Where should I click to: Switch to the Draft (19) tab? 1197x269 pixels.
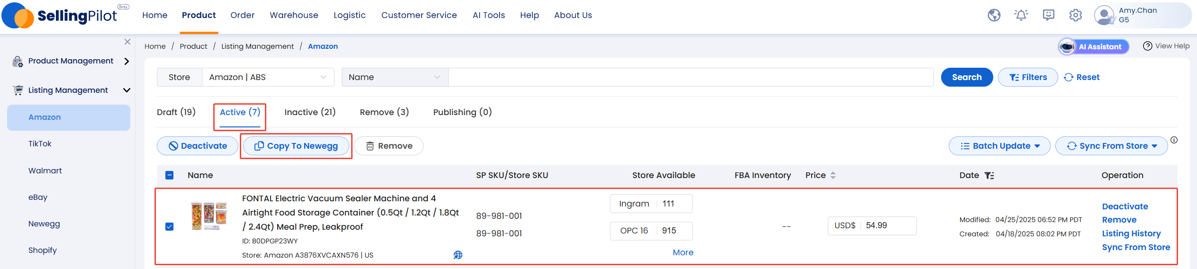point(176,112)
